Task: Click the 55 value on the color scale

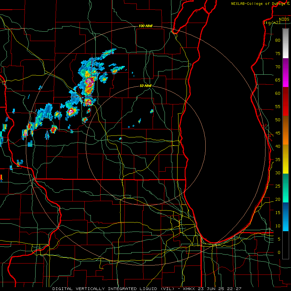Action: point(278,107)
